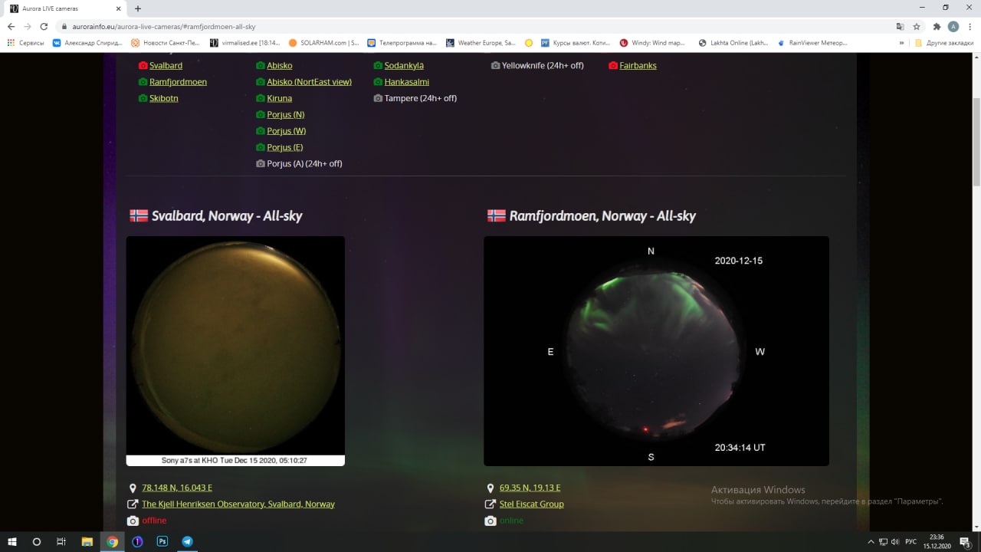Click the red camera icon beside Fairbanks
This screenshot has width=981, height=552.
(x=613, y=66)
